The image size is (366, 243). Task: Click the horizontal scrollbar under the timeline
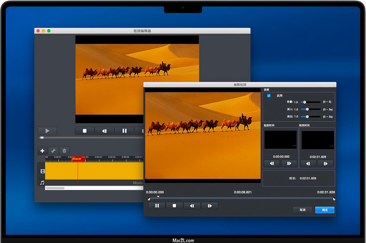(x=55, y=188)
